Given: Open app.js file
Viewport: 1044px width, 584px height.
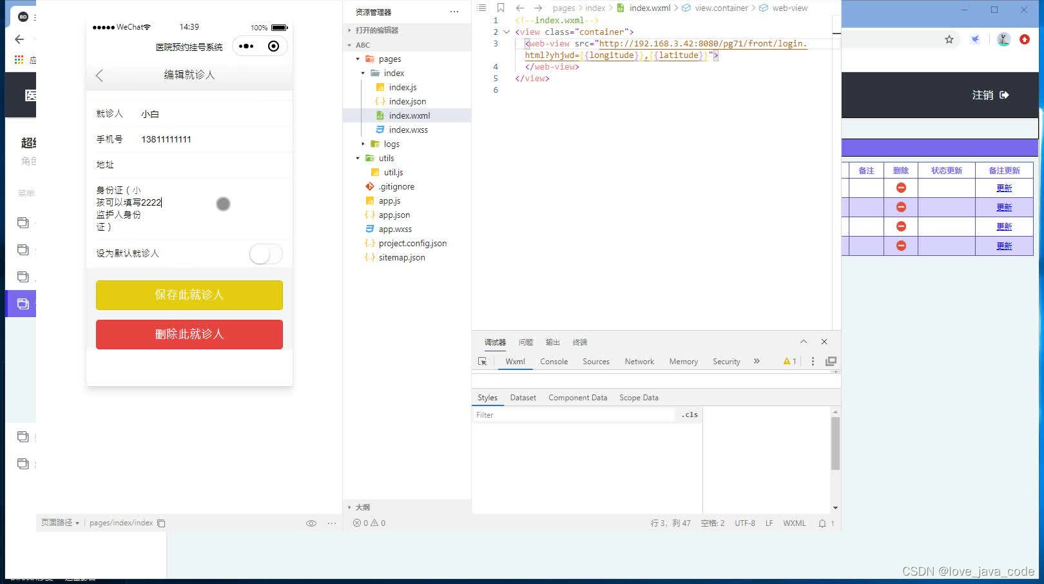Looking at the screenshot, I should 389,201.
